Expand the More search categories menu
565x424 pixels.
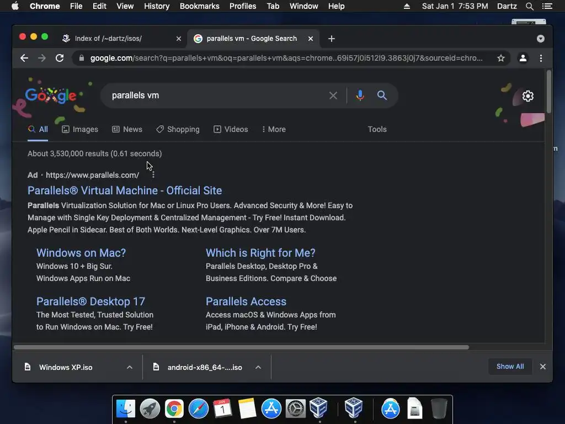coord(274,129)
